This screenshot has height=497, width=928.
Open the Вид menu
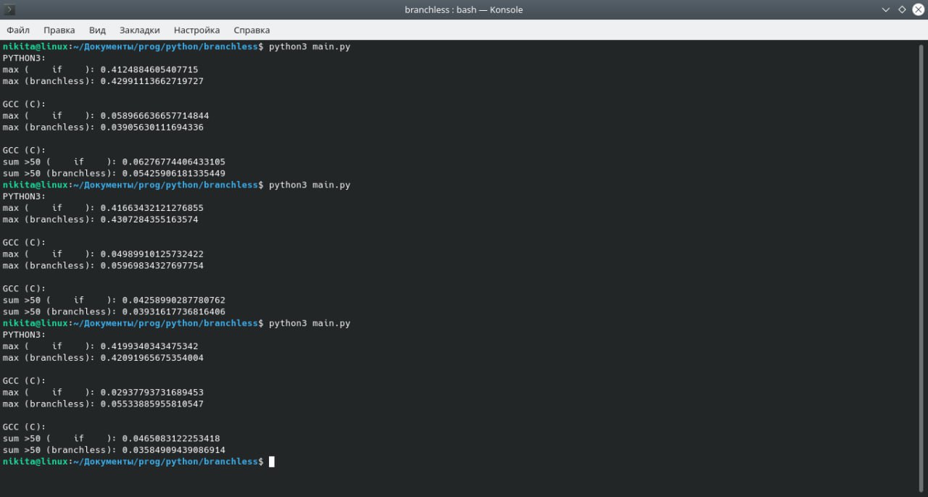click(x=97, y=30)
